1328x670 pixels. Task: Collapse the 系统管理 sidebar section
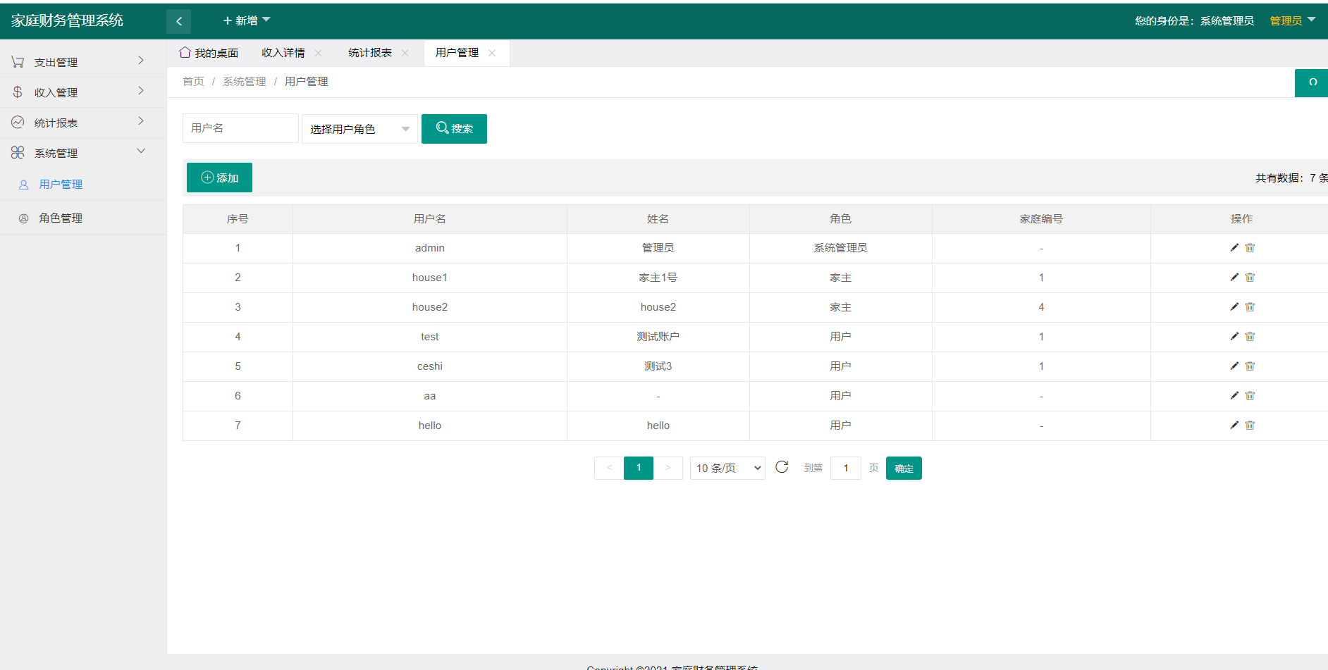83,153
